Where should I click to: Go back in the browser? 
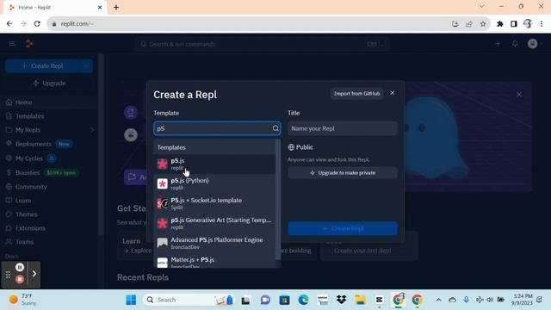point(9,23)
